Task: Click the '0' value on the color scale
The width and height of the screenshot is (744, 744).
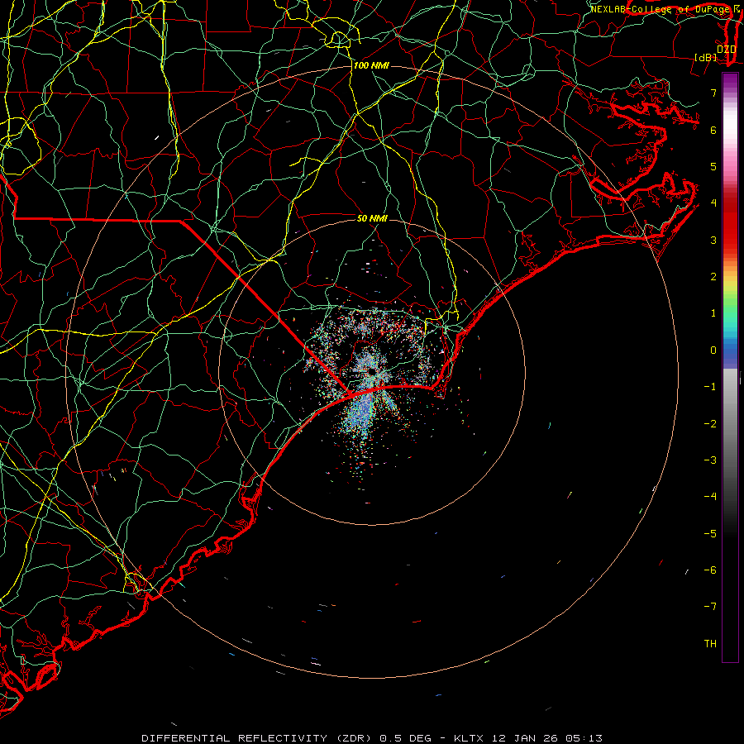Action: (713, 351)
